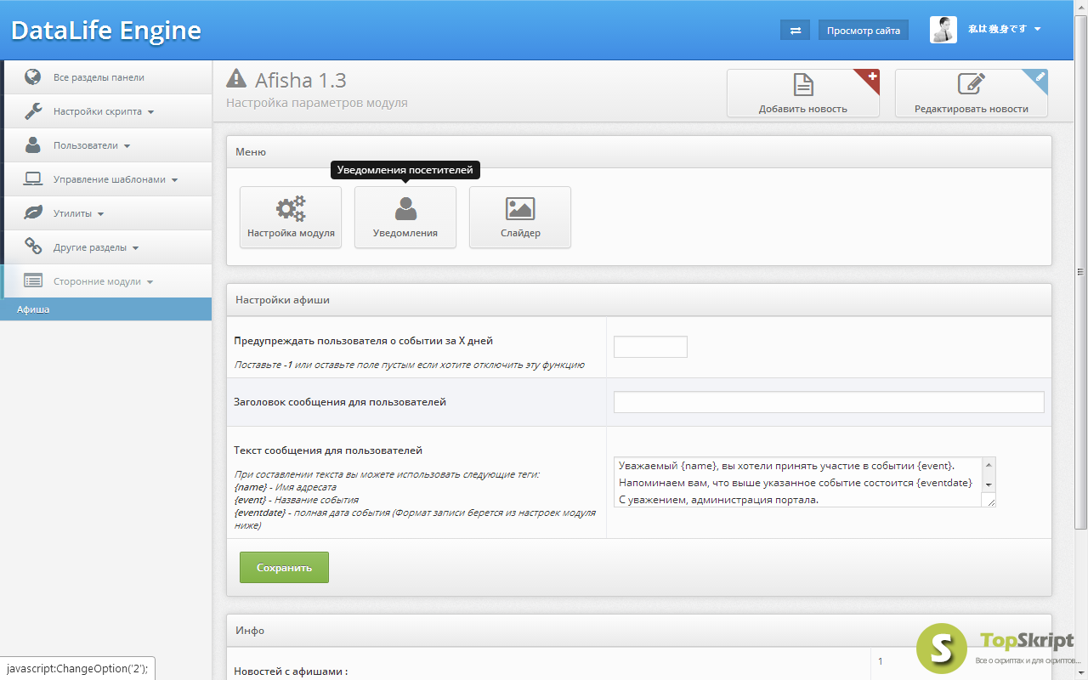The width and height of the screenshot is (1088, 680).
Task: Click the document icon for adding news
Action: click(803, 85)
